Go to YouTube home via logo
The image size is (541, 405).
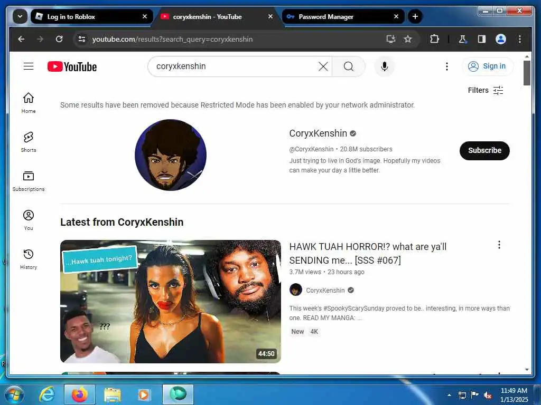(x=72, y=66)
